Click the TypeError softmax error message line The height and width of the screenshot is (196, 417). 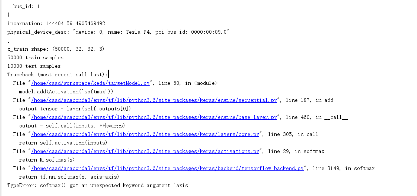99,185
